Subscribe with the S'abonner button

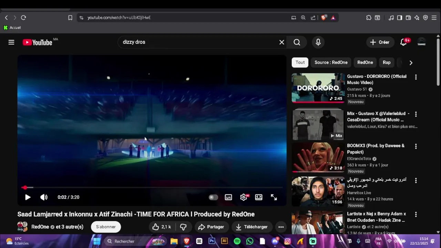click(106, 227)
